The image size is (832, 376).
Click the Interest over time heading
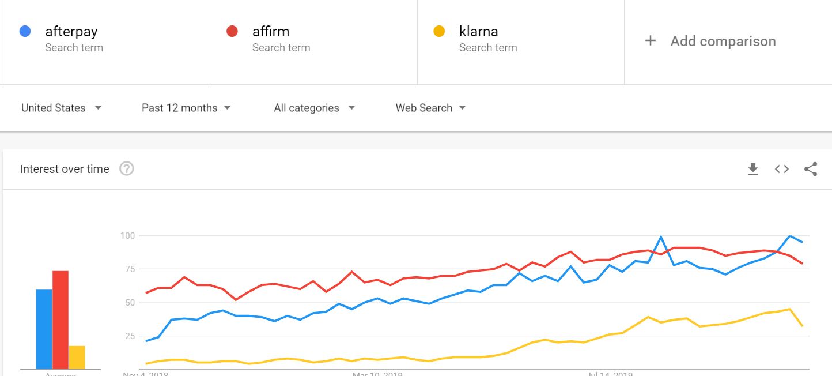point(65,169)
